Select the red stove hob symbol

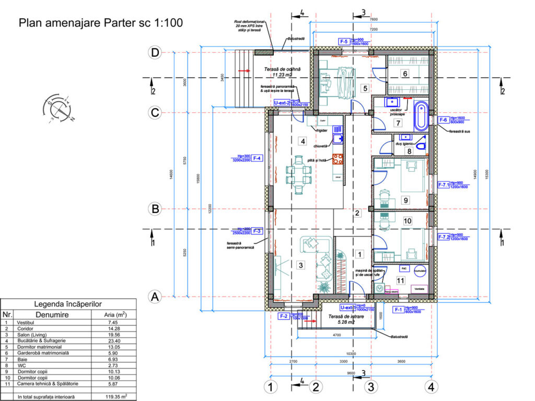pyautogui.click(x=338, y=159)
